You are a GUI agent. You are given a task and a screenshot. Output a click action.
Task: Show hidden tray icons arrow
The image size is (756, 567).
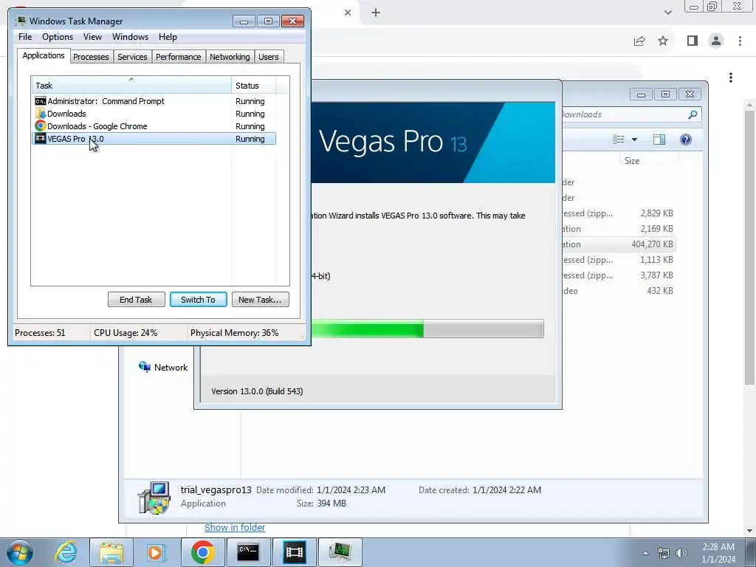click(645, 553)
